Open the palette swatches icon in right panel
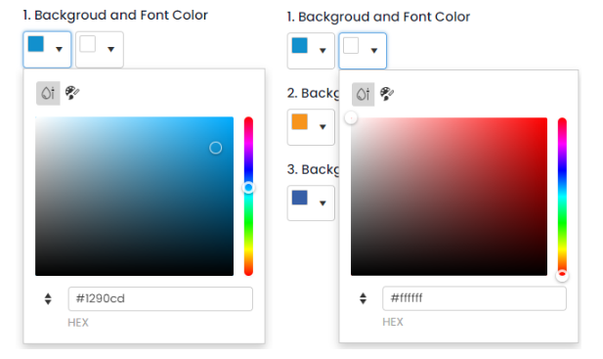Image resolution: width=603 pixels, height=359 pixels. [386, 94]
